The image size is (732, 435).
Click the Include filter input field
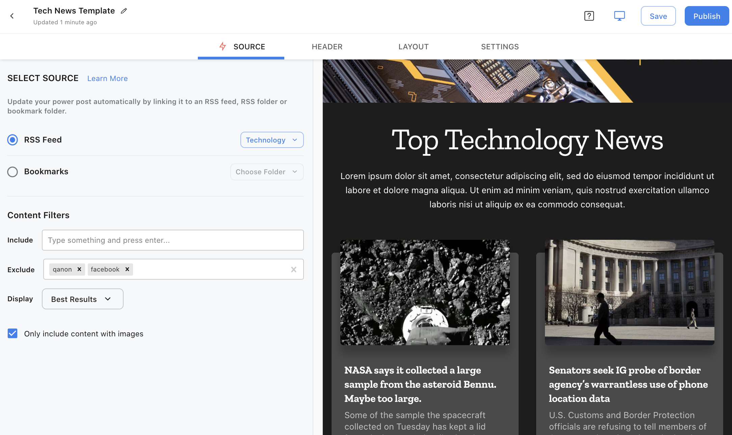pos(173,240)
